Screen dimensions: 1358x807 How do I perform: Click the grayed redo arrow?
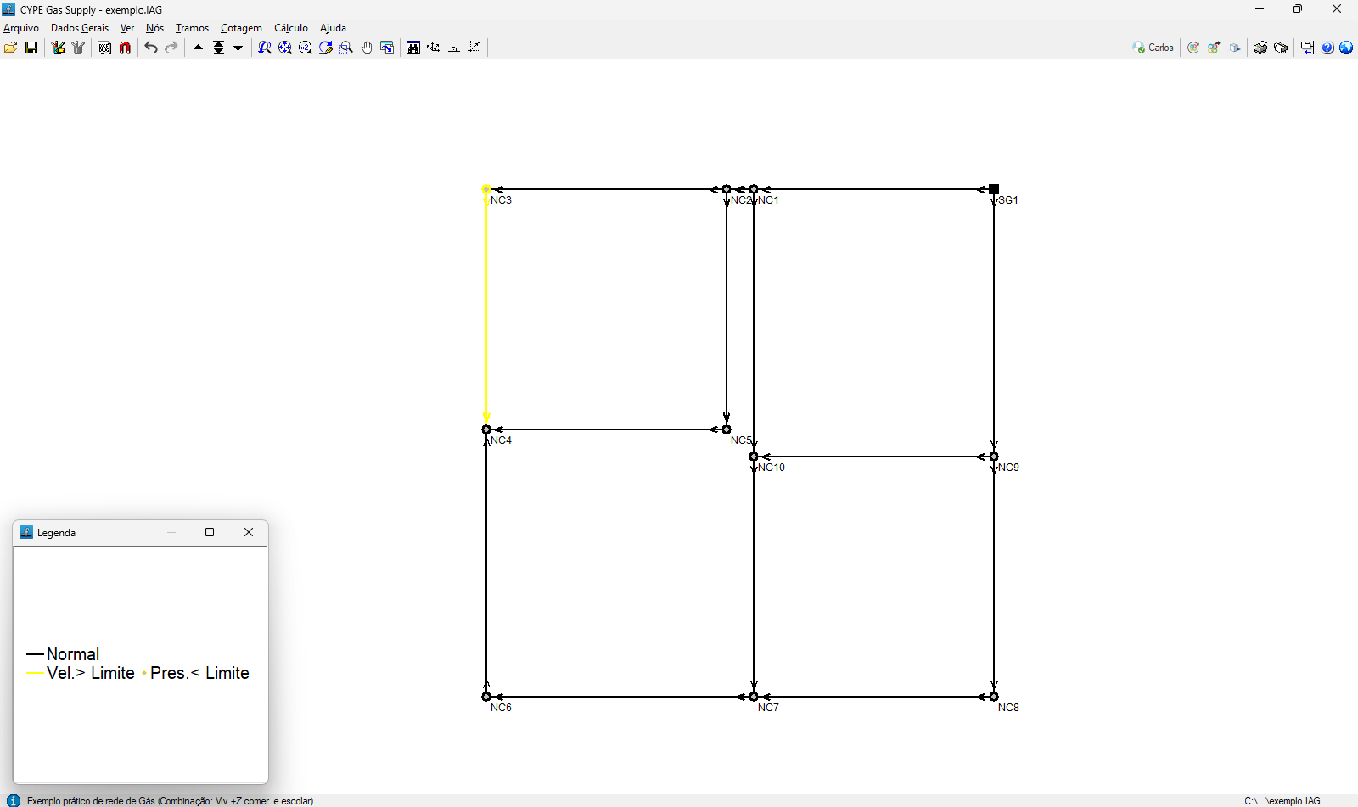171,48
